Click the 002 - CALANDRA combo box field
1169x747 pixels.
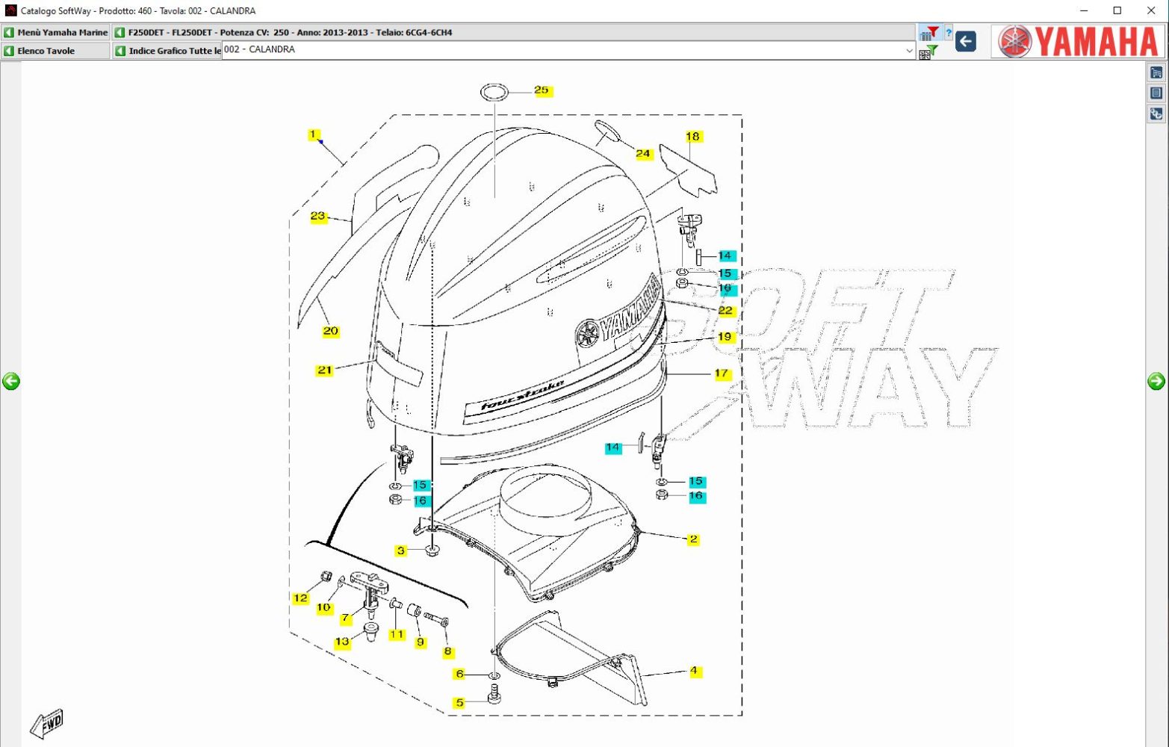click(569, 50)
